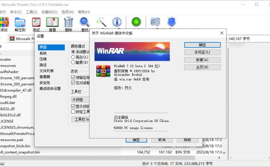Toggle the 在对话框 history checkbox

point(73,83)
